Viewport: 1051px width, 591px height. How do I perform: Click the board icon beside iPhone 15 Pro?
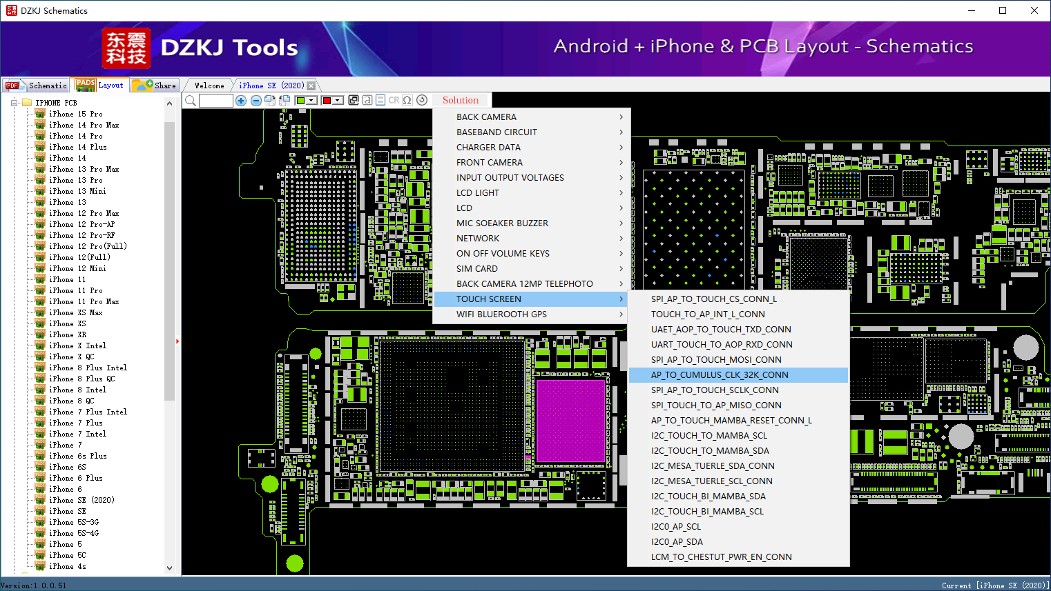[40, 114]
